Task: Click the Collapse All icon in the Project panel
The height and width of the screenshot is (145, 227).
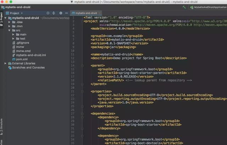Action: pos(54,13)
